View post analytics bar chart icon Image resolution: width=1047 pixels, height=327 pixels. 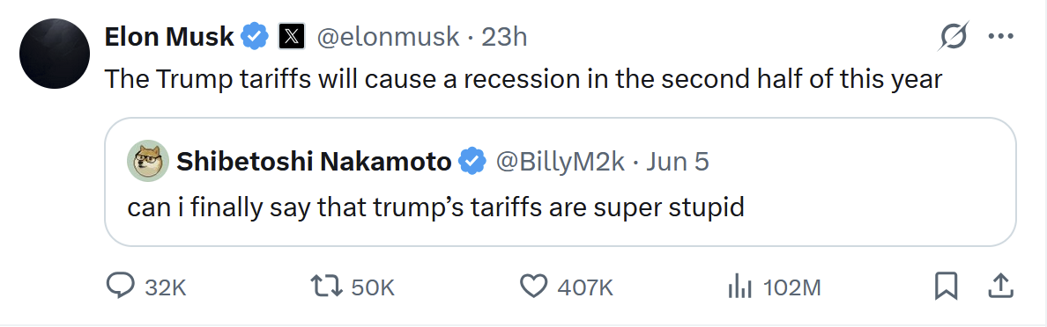point(739,287)
